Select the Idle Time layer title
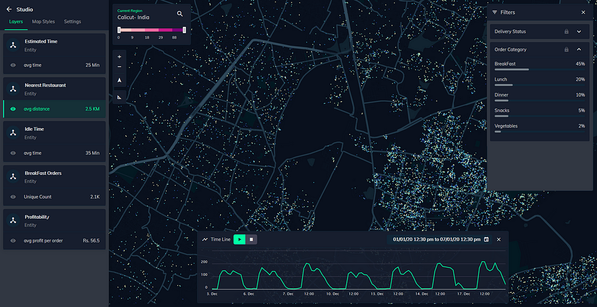 click(x=34, y=129)
